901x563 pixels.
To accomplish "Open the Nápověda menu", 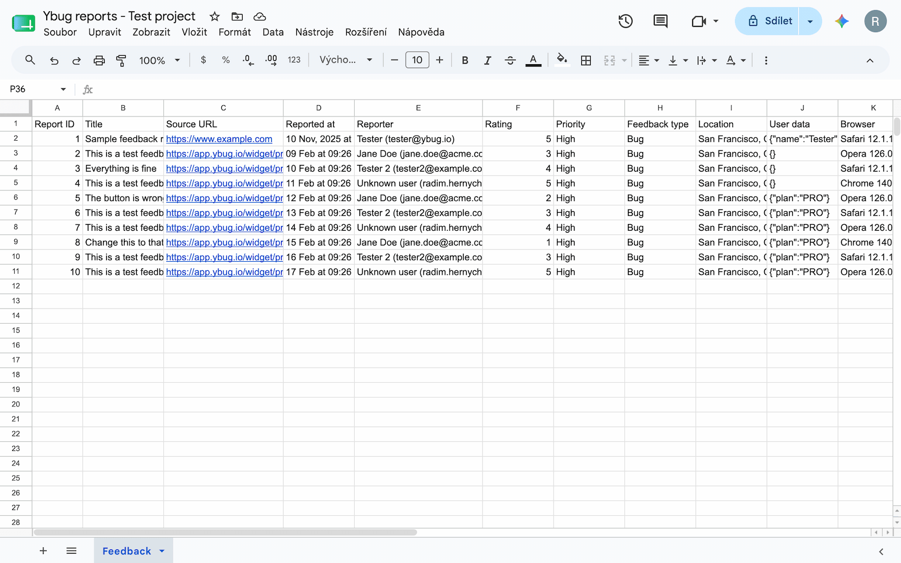I will [x=421, y=32].
